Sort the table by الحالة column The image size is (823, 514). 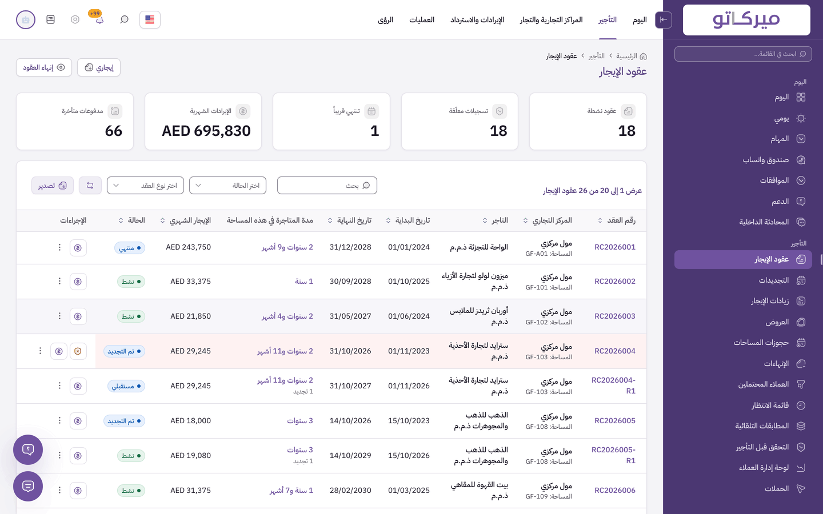[x=132, y=220]
